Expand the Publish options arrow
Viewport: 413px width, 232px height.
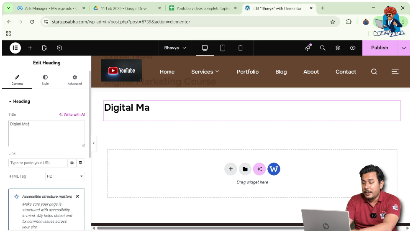403,48
